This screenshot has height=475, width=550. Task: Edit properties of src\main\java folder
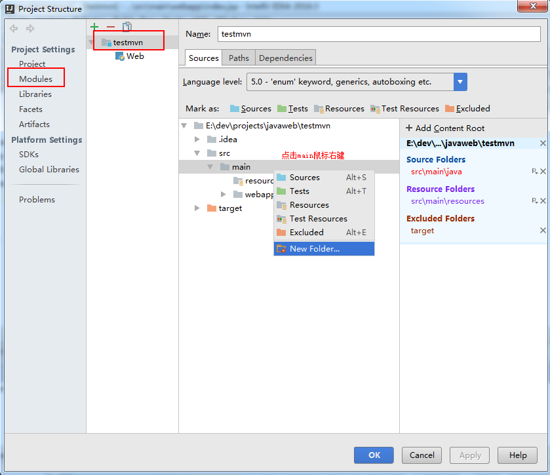534,172
